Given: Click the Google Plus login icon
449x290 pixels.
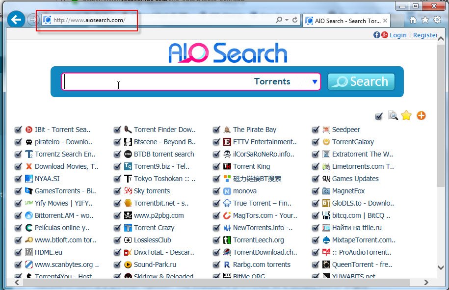Looking at the screenshot, I should 385,35.
